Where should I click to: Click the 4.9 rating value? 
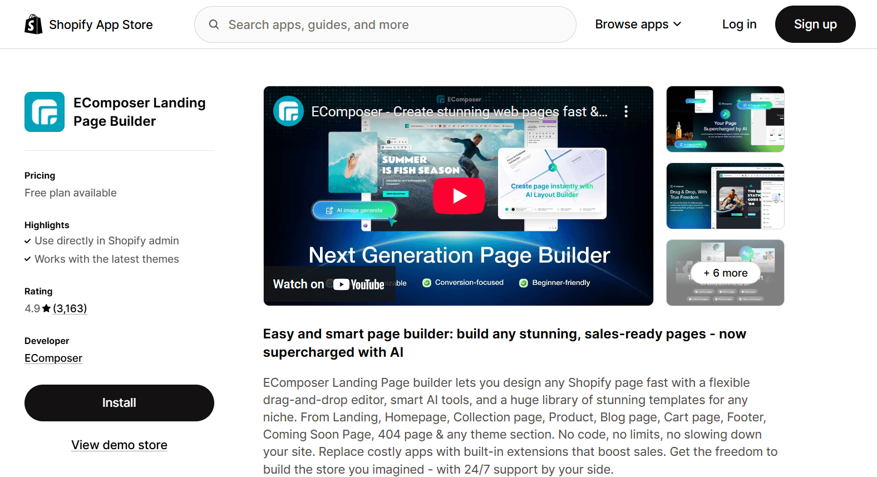pos(32,308)
